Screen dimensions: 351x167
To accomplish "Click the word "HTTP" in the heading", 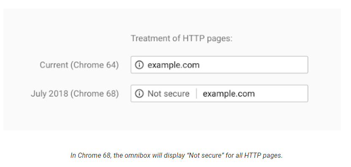I will point(193,38).
